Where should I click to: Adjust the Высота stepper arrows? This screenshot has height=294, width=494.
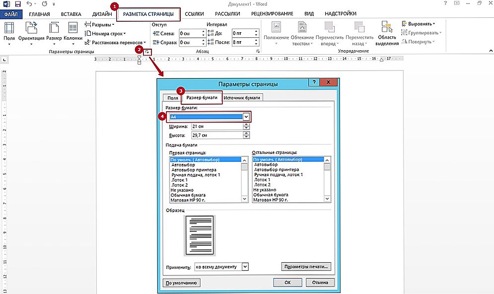pos(246,135)
